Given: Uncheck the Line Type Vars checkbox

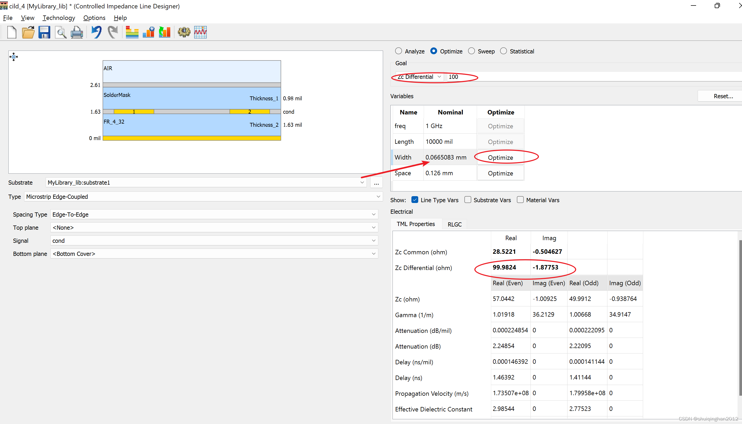Looking at the screenshot, I should tap(415, 200).
